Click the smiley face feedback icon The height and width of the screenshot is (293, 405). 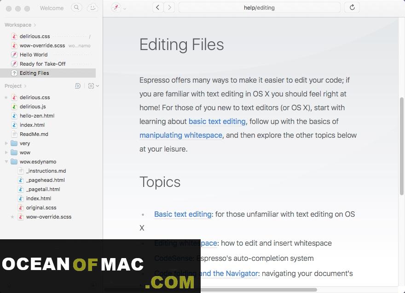(92, 8)
